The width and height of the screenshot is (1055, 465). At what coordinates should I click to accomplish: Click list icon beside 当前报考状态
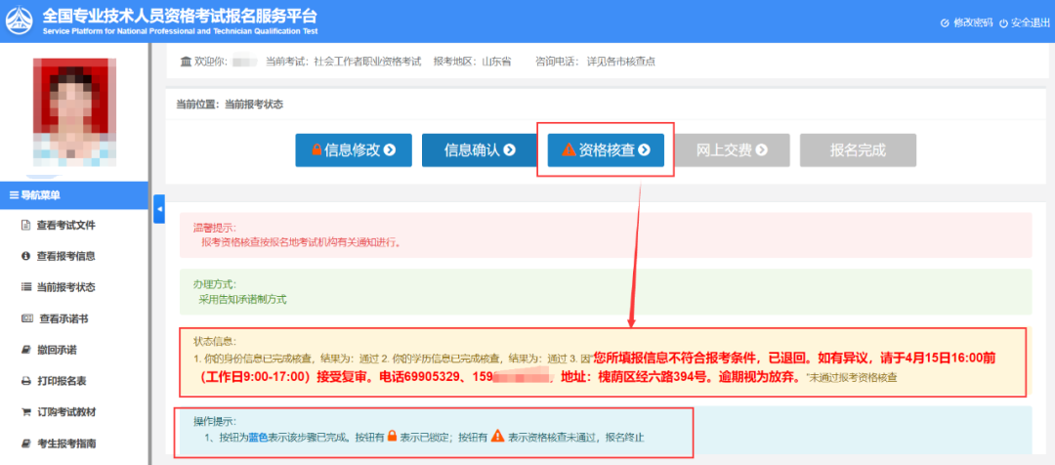pyautogui.click(x=26, y=287)
